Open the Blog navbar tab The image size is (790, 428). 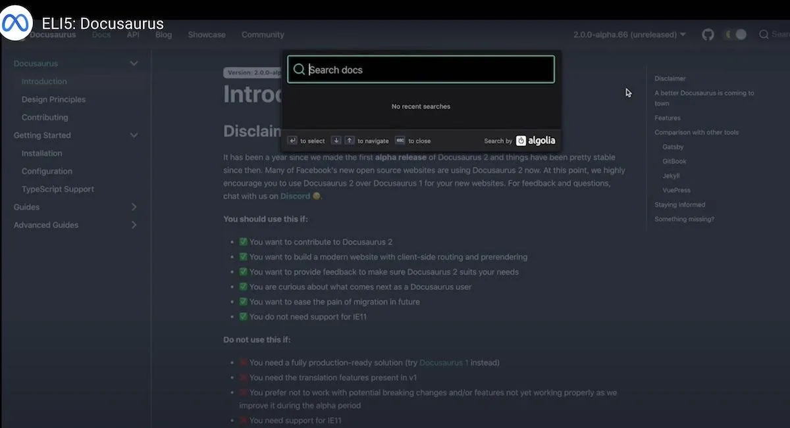click(163, 35)
